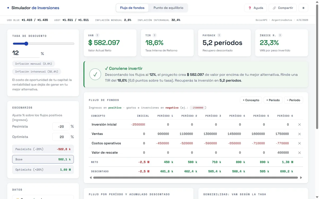The height and width of the screenshot is (199, 319).
Task: Click the TIR value 18,6%
Action: (154, 43)
